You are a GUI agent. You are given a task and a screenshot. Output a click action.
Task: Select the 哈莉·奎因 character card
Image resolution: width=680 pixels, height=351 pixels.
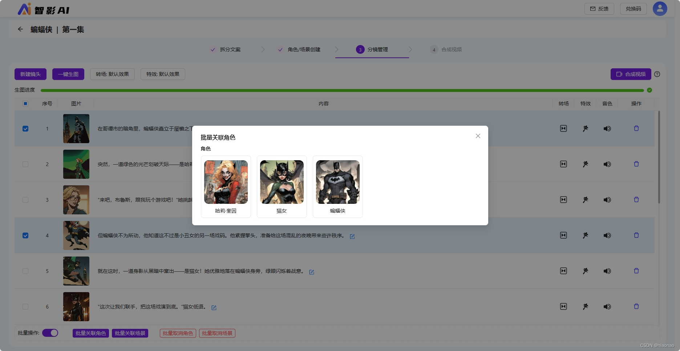click(x=226, y=187)
